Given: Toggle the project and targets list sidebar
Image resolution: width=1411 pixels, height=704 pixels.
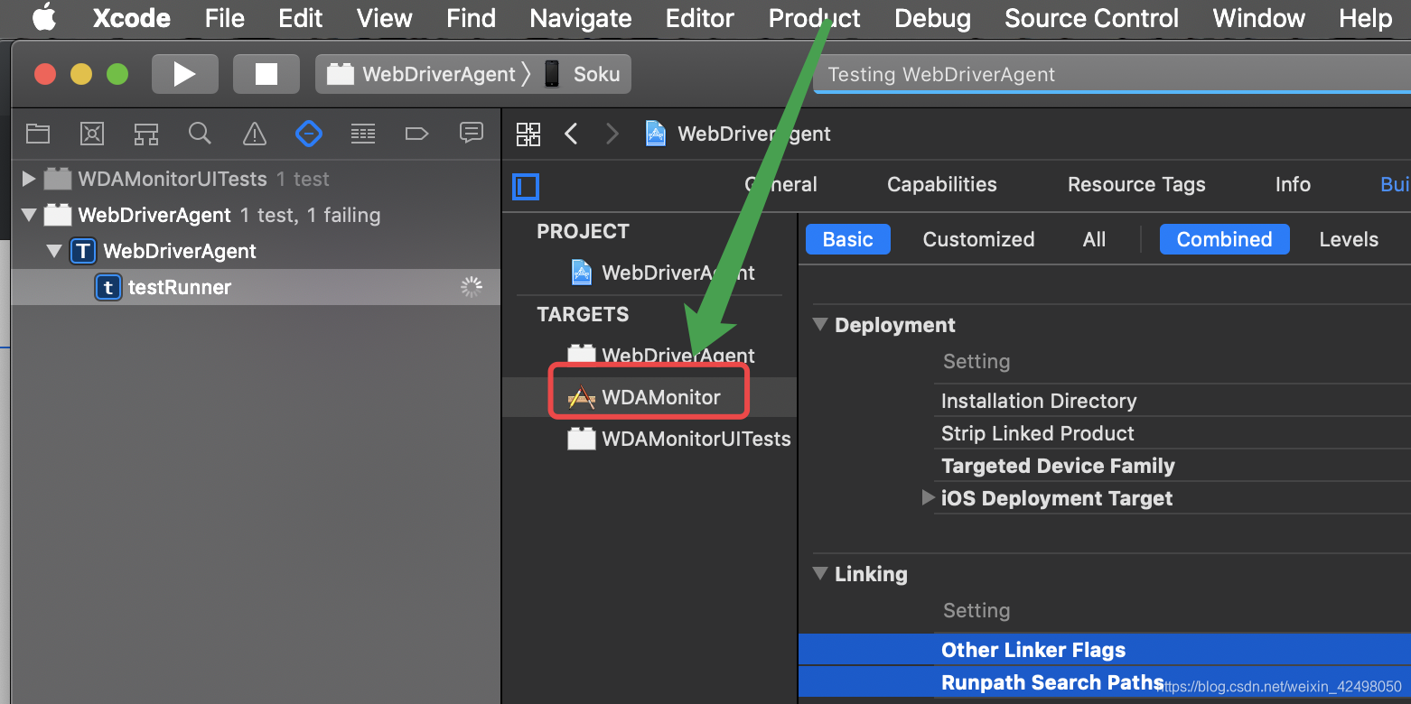Looking at the screenshot, I should [x=526, y=187].
